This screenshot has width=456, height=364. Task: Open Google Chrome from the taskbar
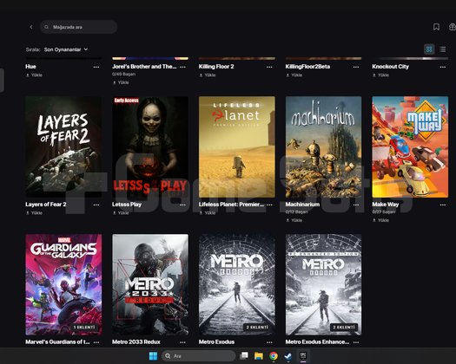pyautogui.click(x=274, y=356)
